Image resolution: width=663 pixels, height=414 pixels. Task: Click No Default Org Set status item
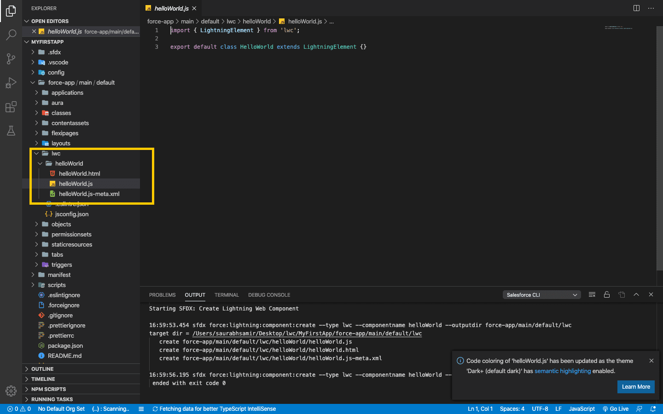(x=61, y=409)
